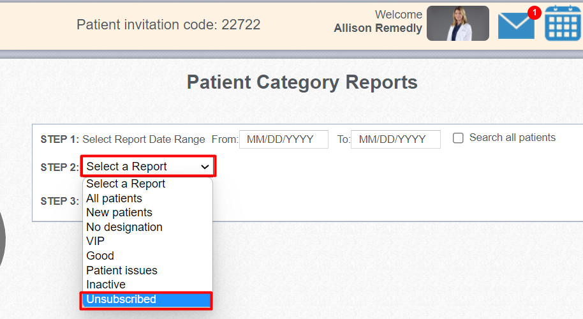The image size is (583, 319).
Task: Click the red notification badge showing 1
Action: [535, 13]
